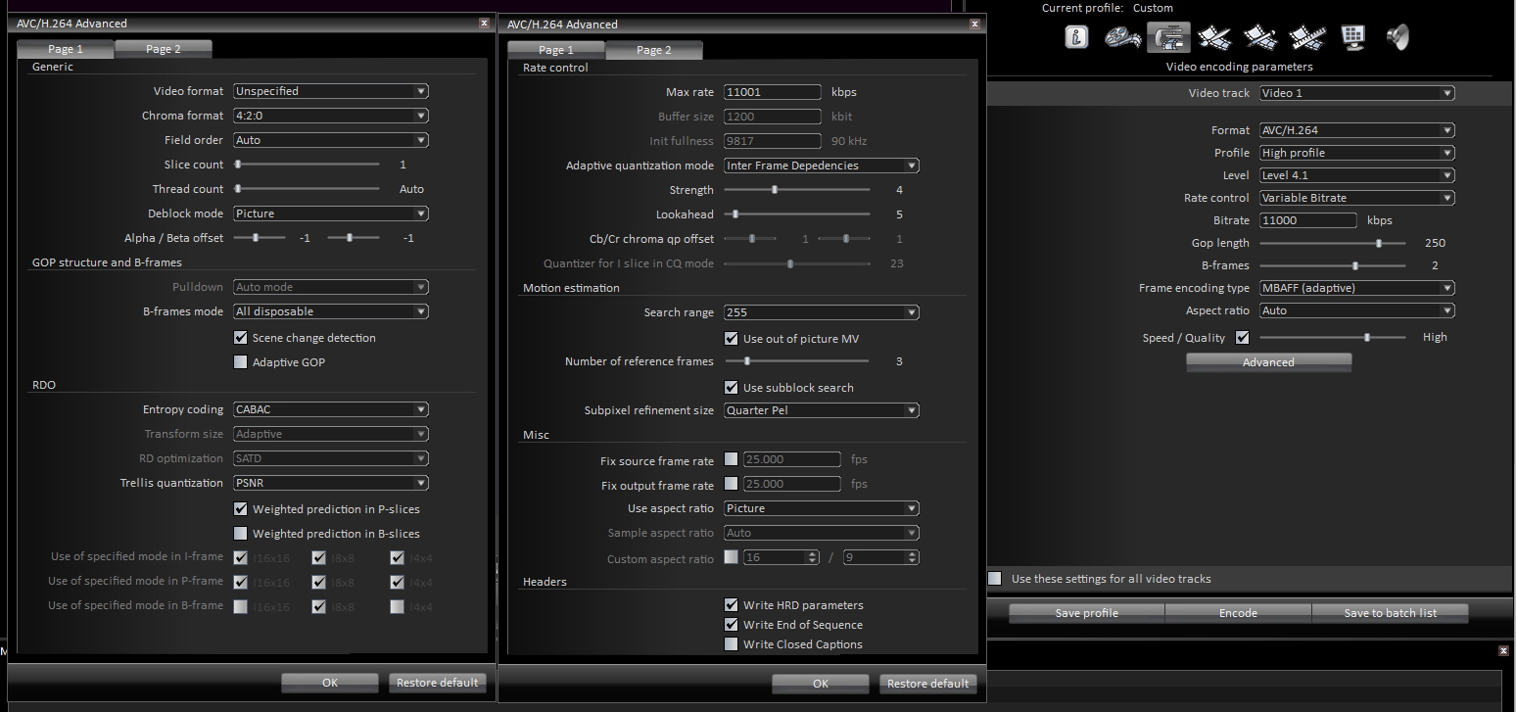Open the speaker audio settings icon
Screen dimensions: 1516x712
pyautogui.click(x=1398, y=37)
